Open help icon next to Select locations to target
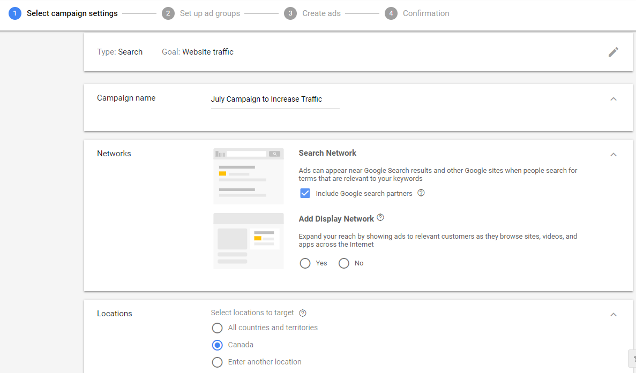This screenshot has height=373, width=636. 303,313
